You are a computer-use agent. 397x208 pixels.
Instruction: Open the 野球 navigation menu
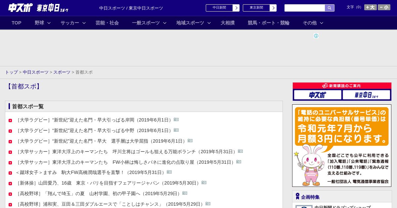coord(39,23)
